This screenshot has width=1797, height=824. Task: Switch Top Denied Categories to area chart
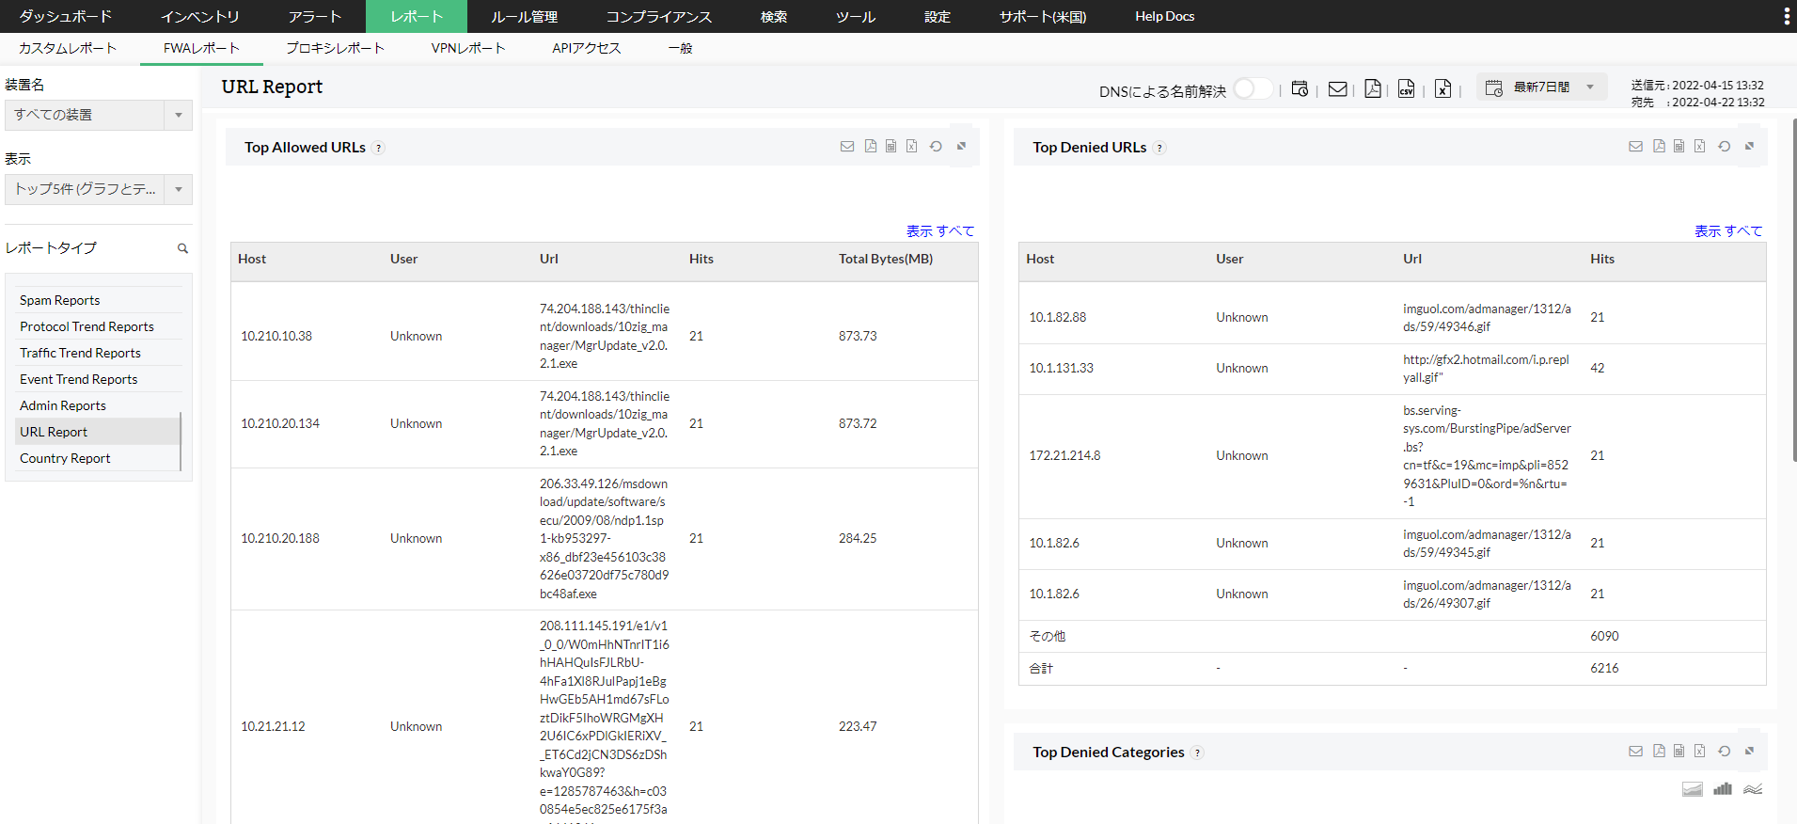[x=1693, y=789]
